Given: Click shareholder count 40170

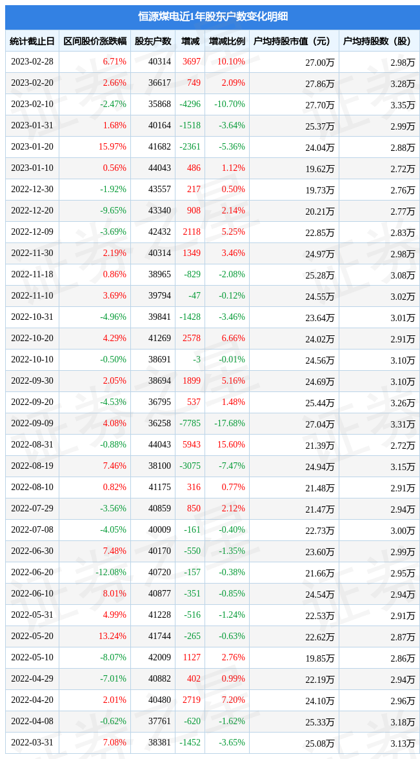Looking at the screenshot, I should pyautogui.click(x=161, y=551).
